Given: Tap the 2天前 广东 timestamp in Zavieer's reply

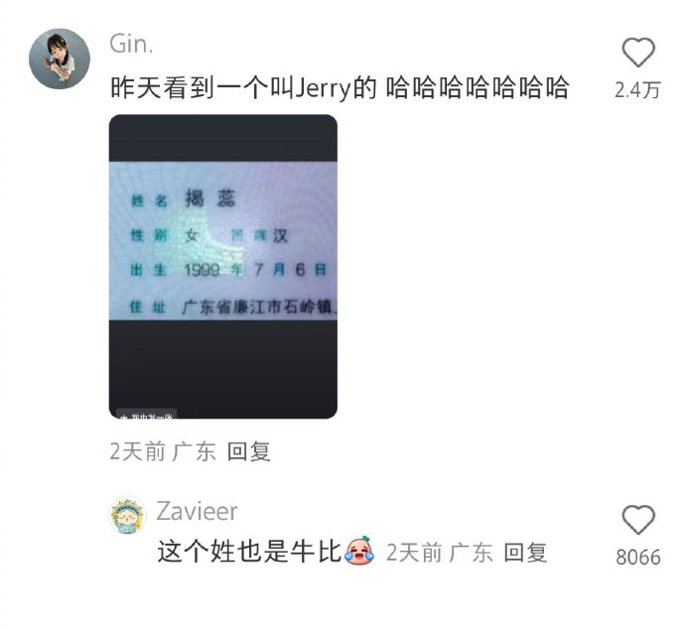Looking at the screenshot, I should pos(440,553).
